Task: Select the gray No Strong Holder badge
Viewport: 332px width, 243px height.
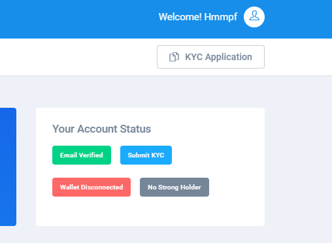Action: pyautogui.click(x=174, y=187)
